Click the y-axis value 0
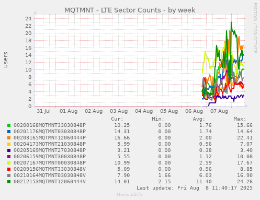This screenshot has height=200, width=260. [x=30, y=106]
